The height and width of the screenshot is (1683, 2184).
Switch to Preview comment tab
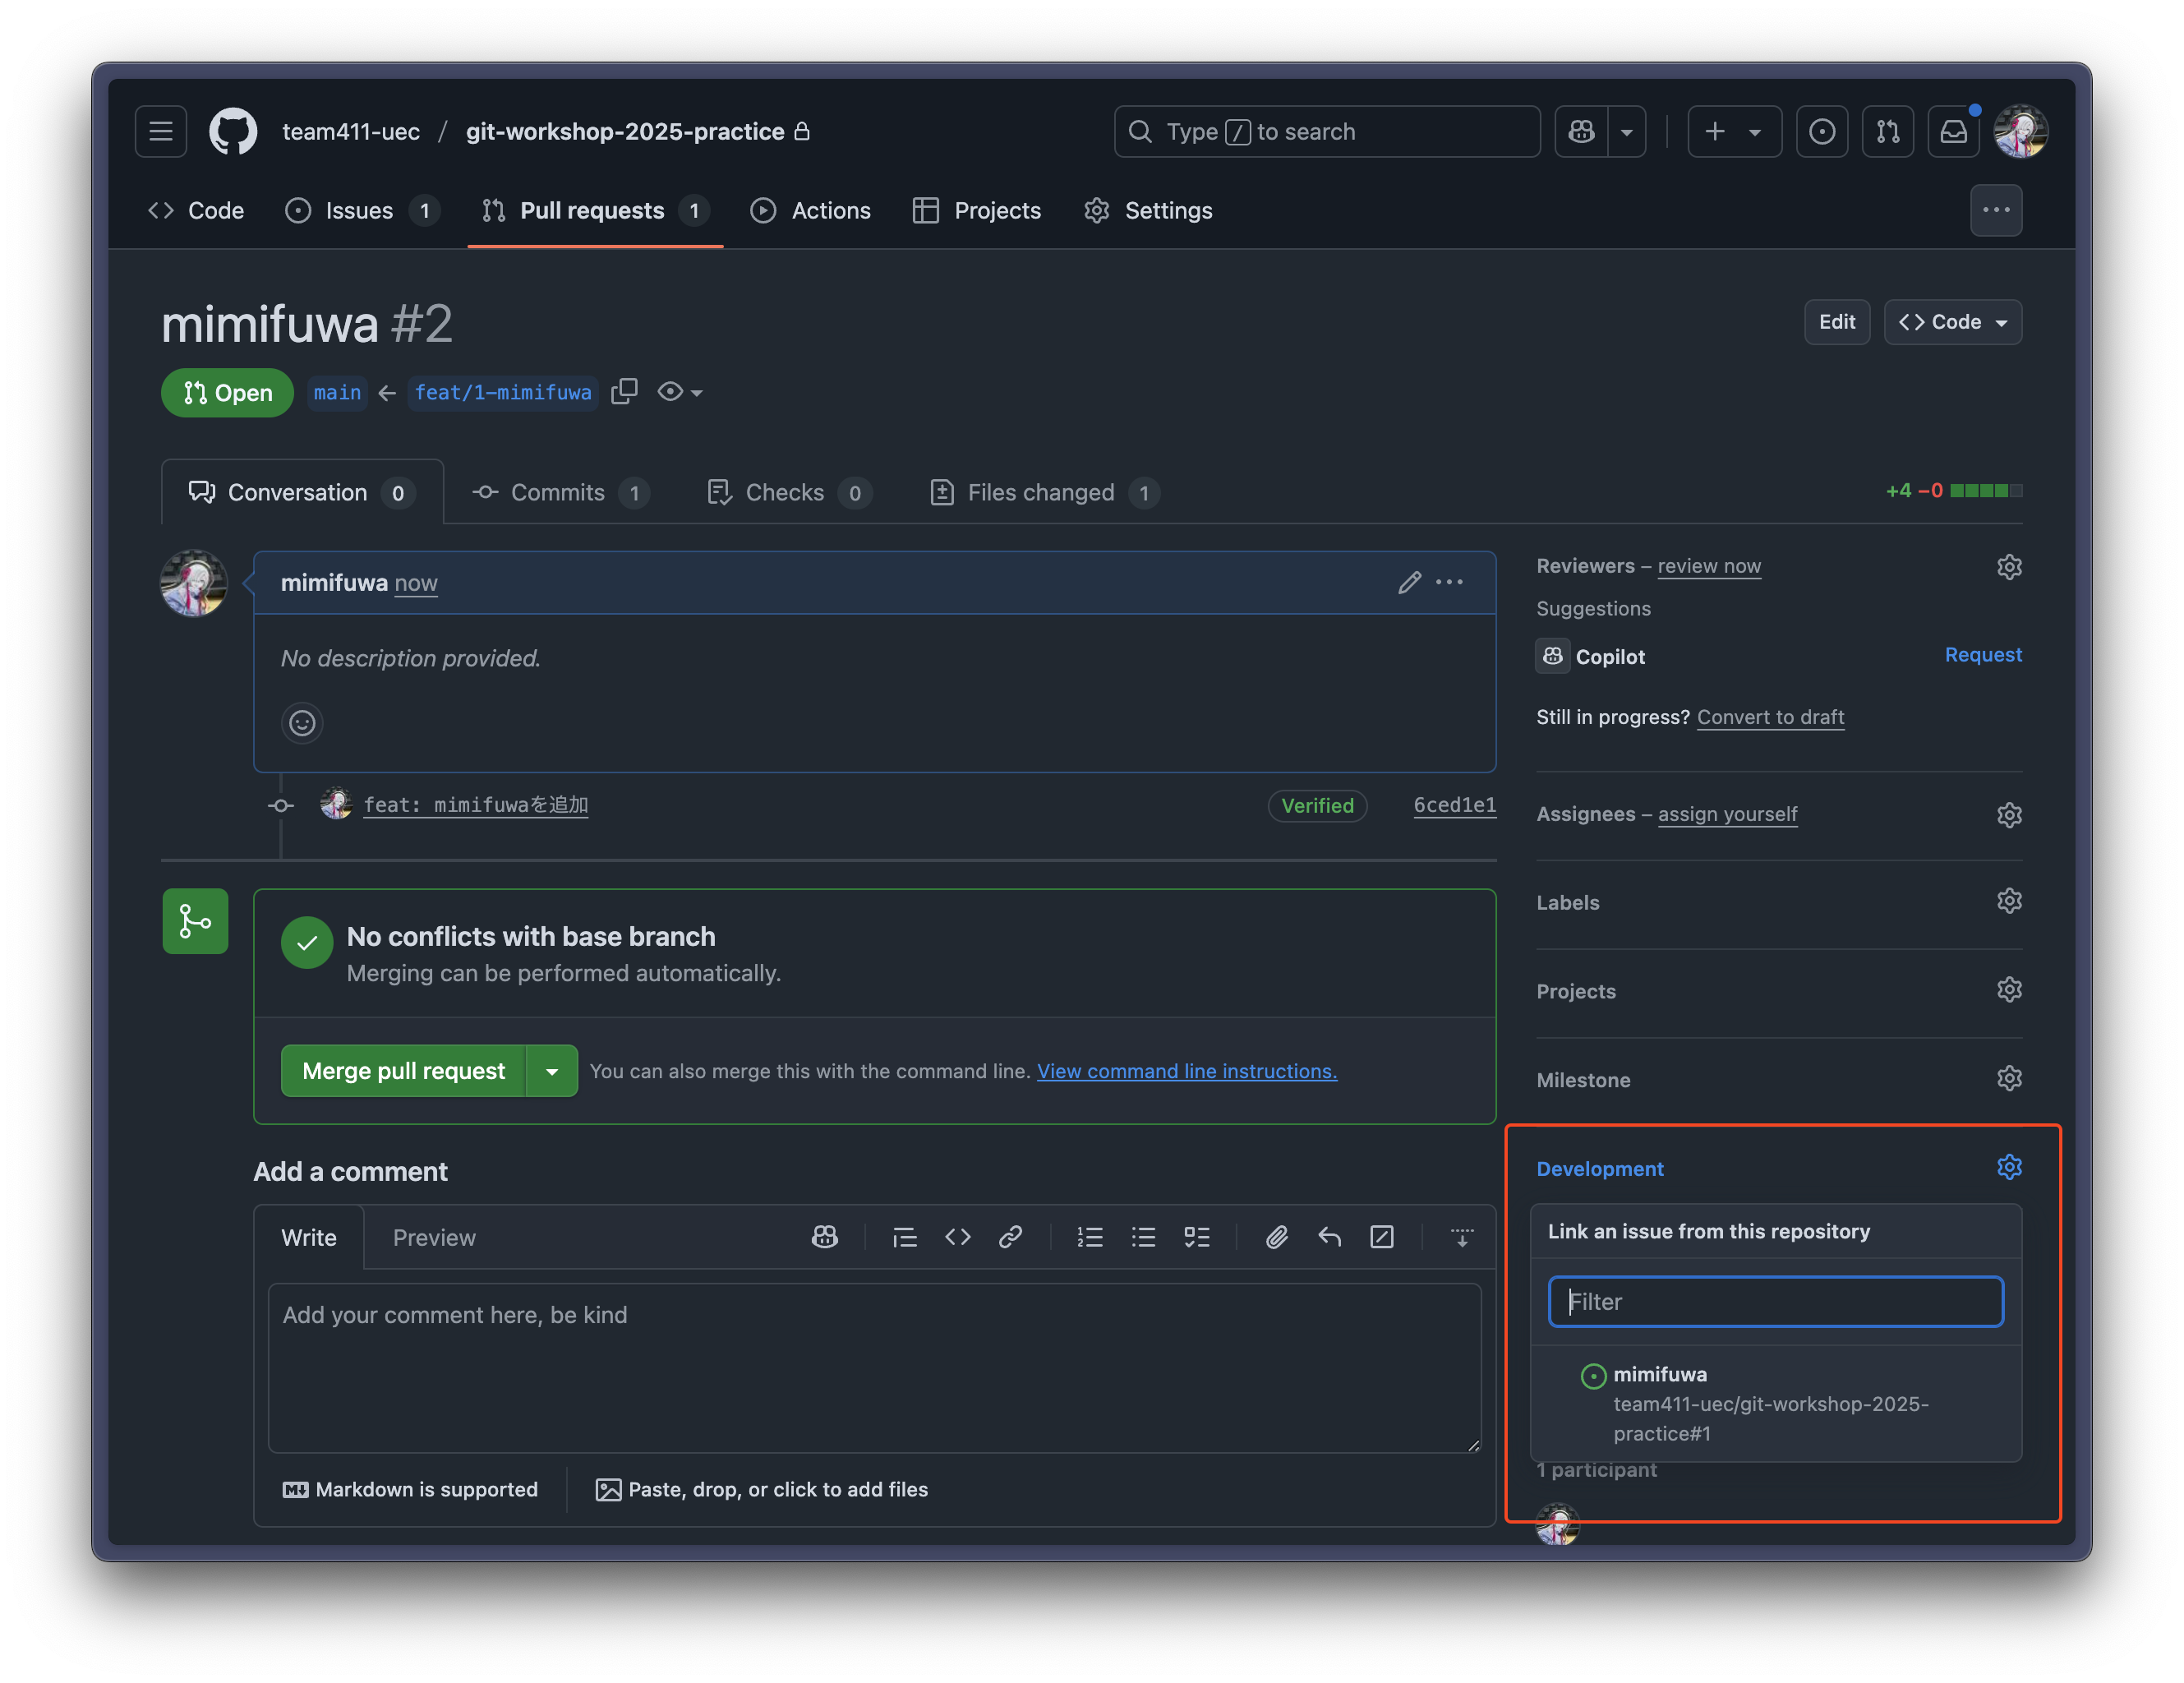[434, 1237]
